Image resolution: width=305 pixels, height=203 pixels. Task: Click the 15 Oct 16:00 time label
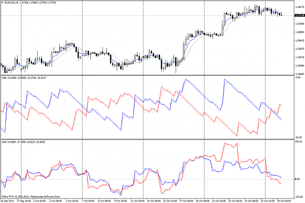[x=170, y=201]
